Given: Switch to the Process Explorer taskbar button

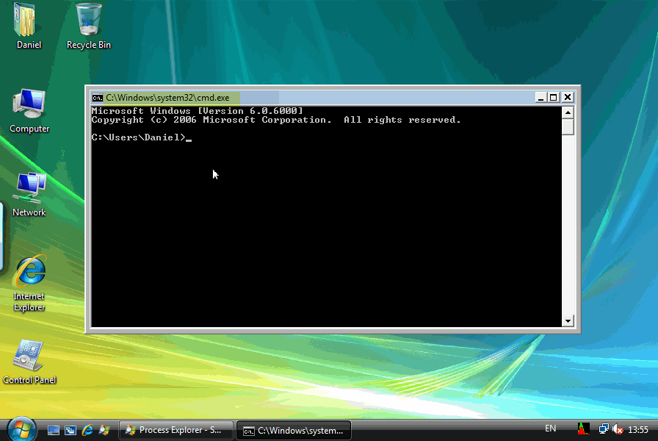Looking at the screenshot, I should [176, 430].
